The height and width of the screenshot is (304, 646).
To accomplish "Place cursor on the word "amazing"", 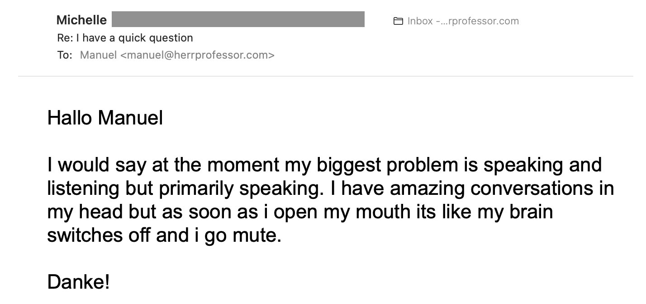I will [427, 189].
